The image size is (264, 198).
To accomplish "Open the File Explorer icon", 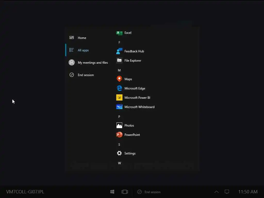I will point(119,60).
